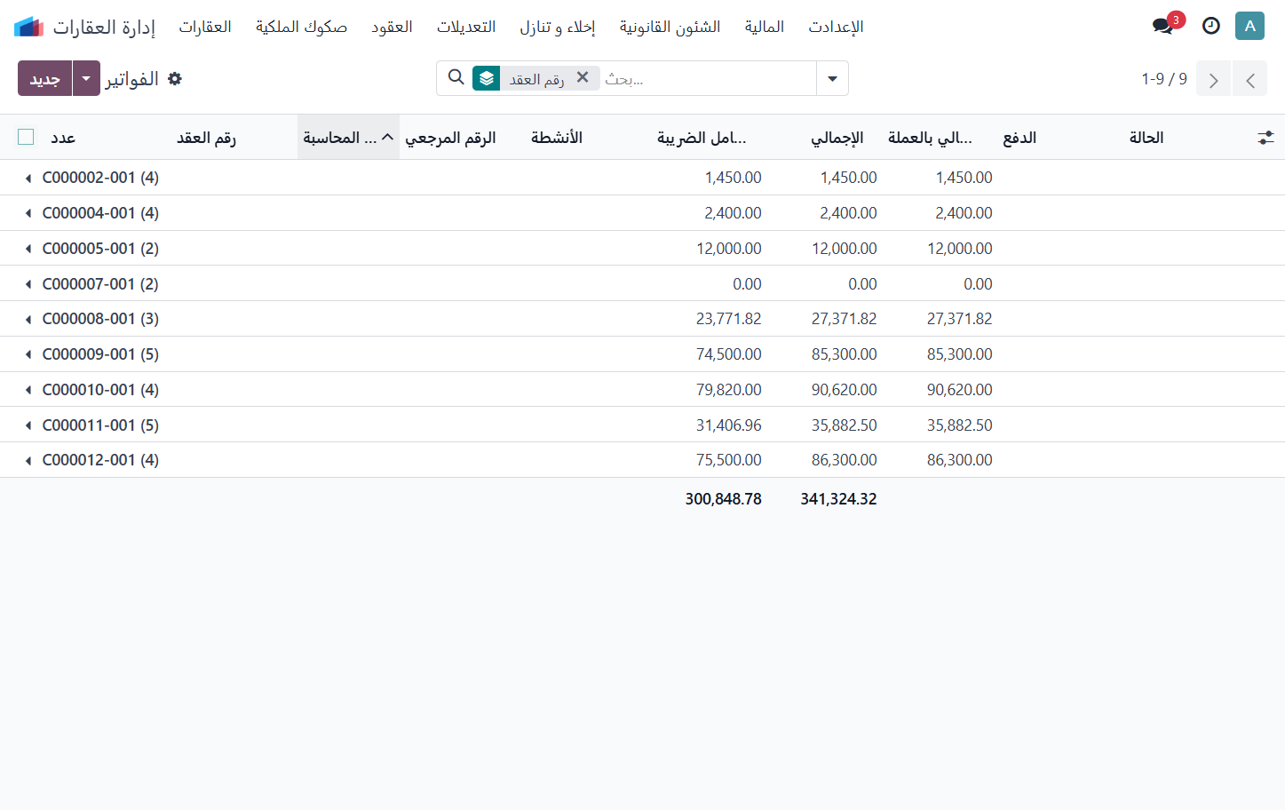This screenshot has width=1285, height=810.
Task: Expand the C000002-001 group
Action: (x=642, y=178)
